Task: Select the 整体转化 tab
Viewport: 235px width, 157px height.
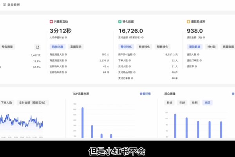Action: click(x=126, y=47)
